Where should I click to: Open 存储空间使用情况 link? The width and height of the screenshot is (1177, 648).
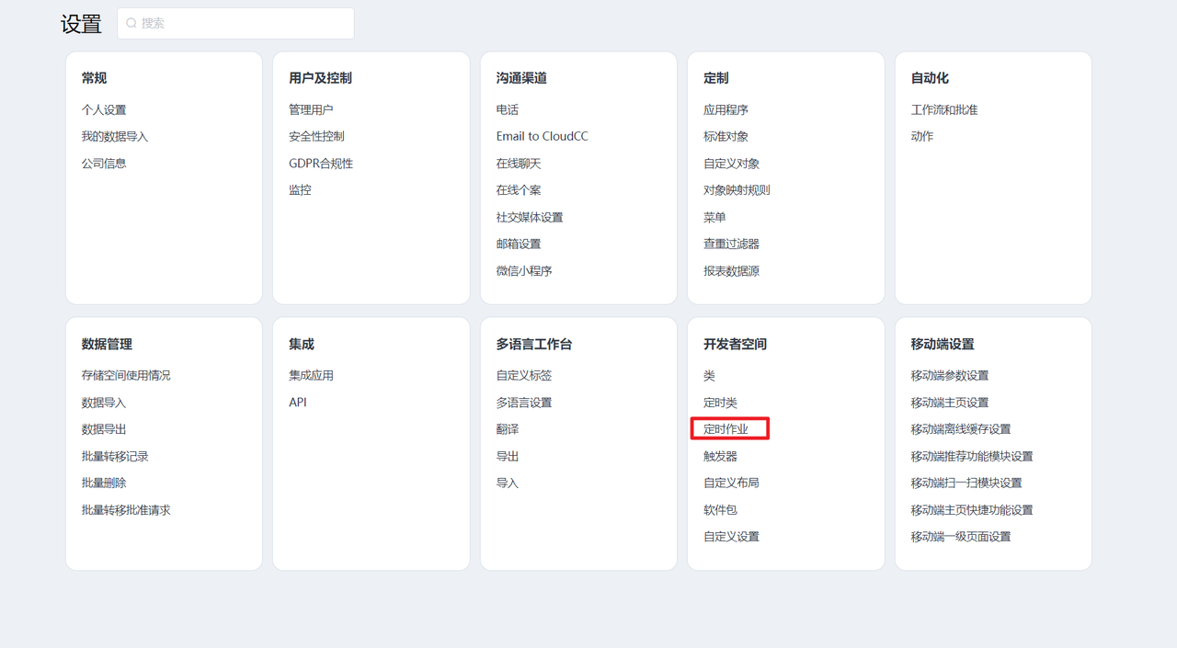pyautogui.click(x=126, y=375)
